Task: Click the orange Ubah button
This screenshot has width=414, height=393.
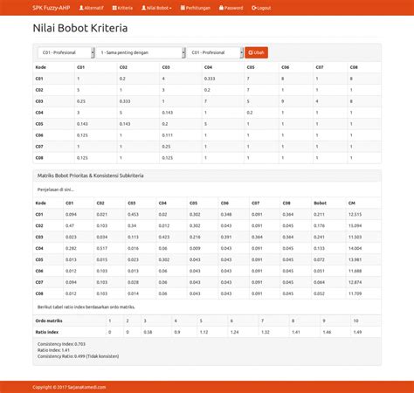Action: [256, 52]
